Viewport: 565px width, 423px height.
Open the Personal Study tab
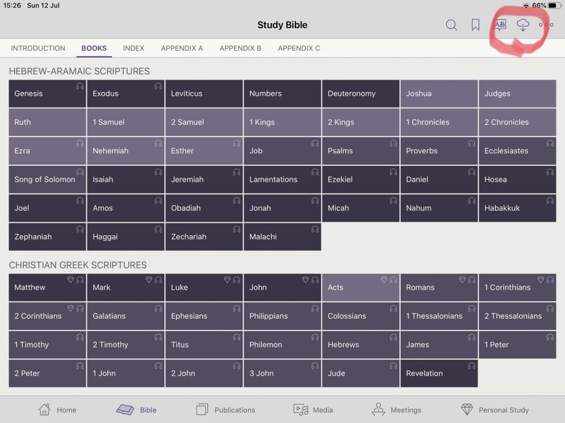coord(495,410)
